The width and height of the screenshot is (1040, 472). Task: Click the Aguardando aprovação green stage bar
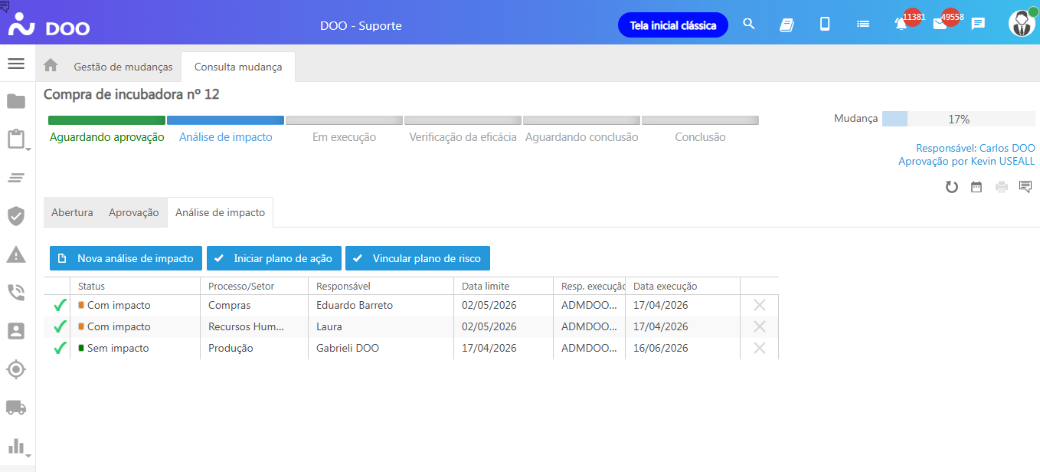coord(106,120)
